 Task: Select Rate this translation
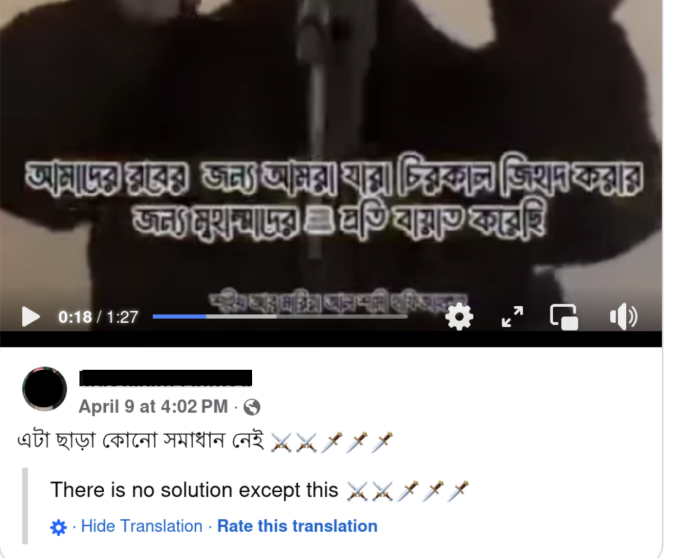(x=297, y=526)
